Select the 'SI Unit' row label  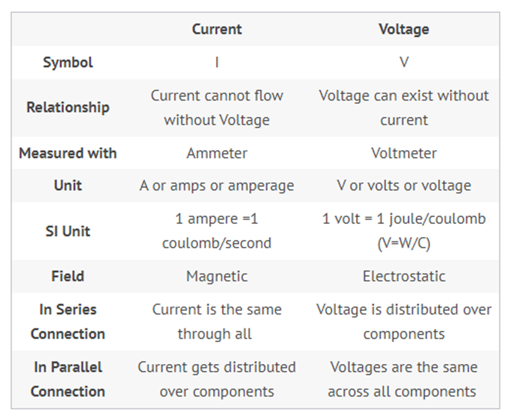pos(68,231)
